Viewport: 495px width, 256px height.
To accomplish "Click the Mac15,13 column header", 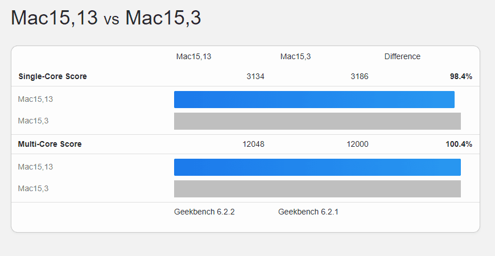I will tap(193, 56).
